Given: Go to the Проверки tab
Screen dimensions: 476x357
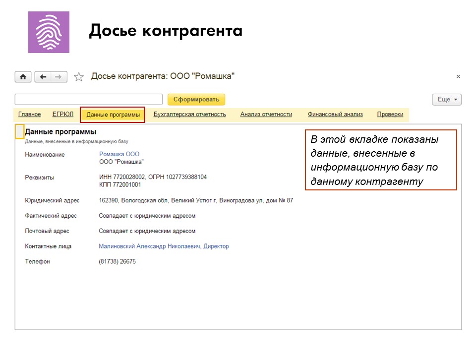Looking at the screenshot, I should pyautogui.click(x=390, y=114).
